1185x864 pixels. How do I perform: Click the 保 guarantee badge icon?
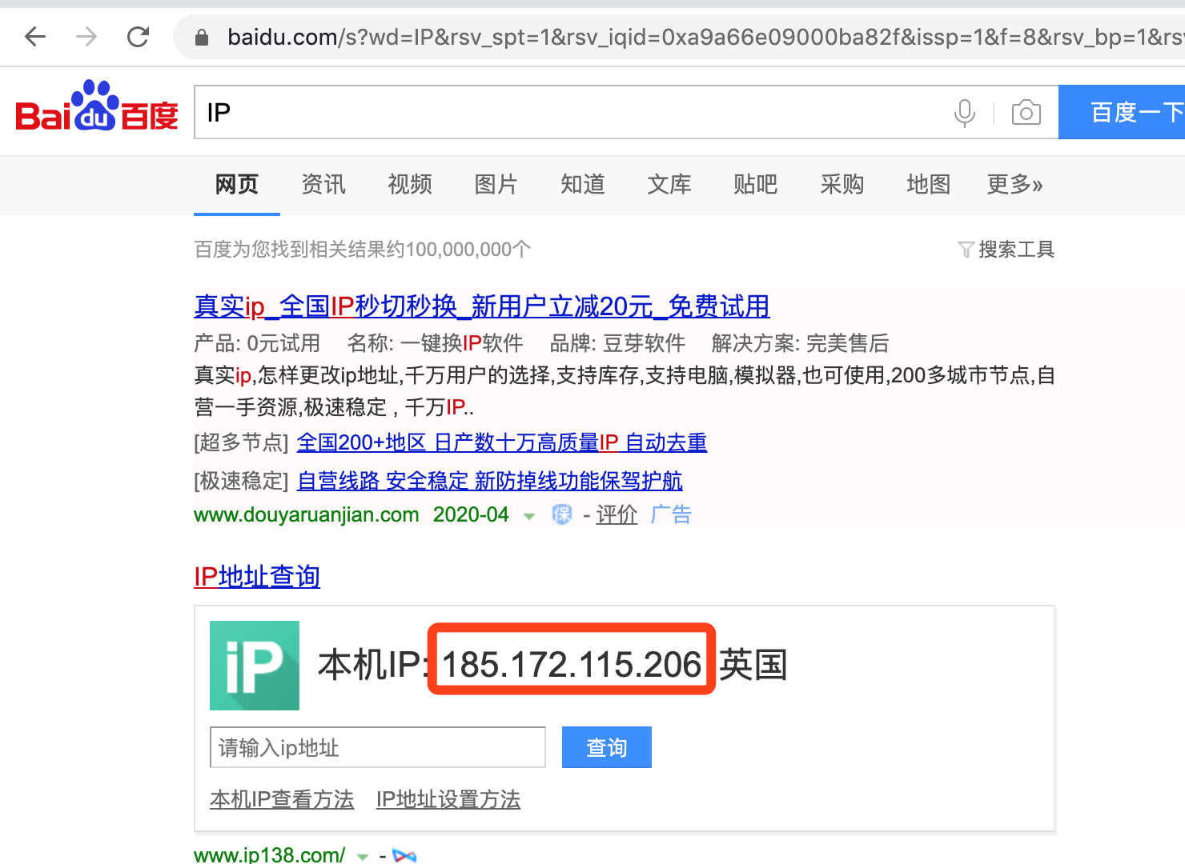click(x=562, y=514)
